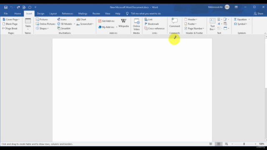
Task: Switch to the References tab
Action: tap(68, 14)
